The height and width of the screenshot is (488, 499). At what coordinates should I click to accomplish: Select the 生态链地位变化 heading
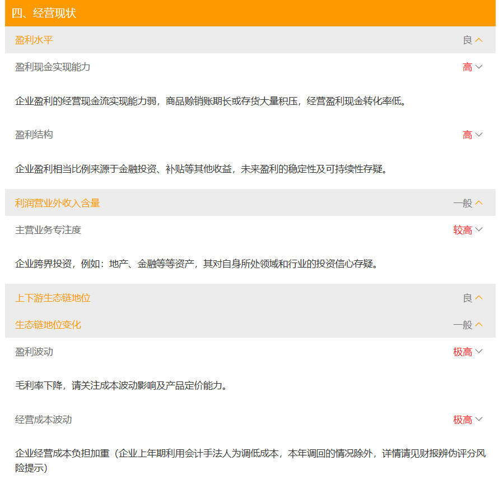click(48, 325)
